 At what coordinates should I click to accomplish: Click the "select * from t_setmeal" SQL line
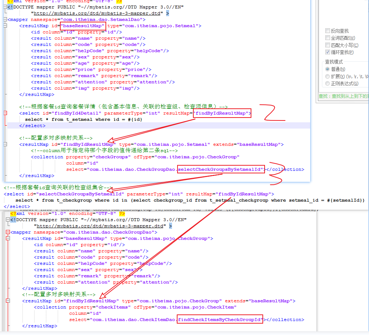[83, 119]
